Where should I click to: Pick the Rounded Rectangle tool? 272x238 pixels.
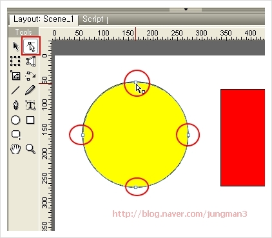[x=16, y=135]
